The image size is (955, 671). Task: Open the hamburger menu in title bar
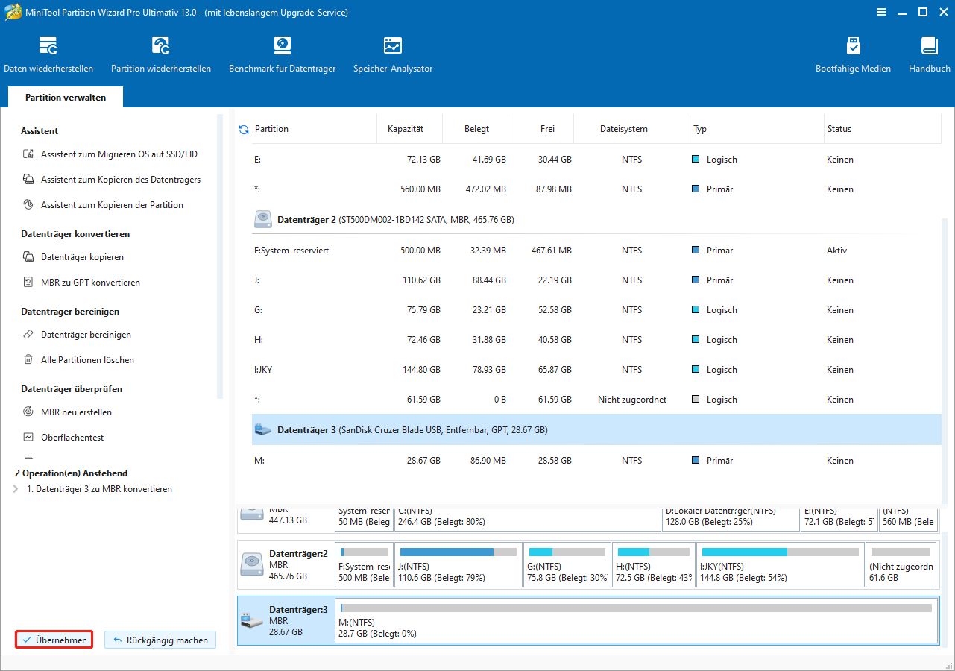[881, 12]
